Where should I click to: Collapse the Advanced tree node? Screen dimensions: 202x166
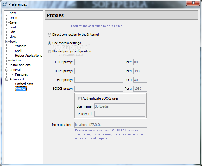point(6,79)
